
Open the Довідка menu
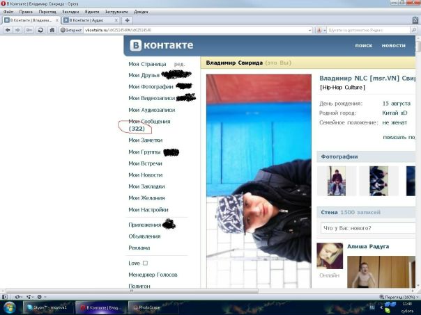coord(141,12)
